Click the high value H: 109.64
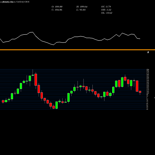Viewport: 155px width, 155px height. tap(82, 7)
